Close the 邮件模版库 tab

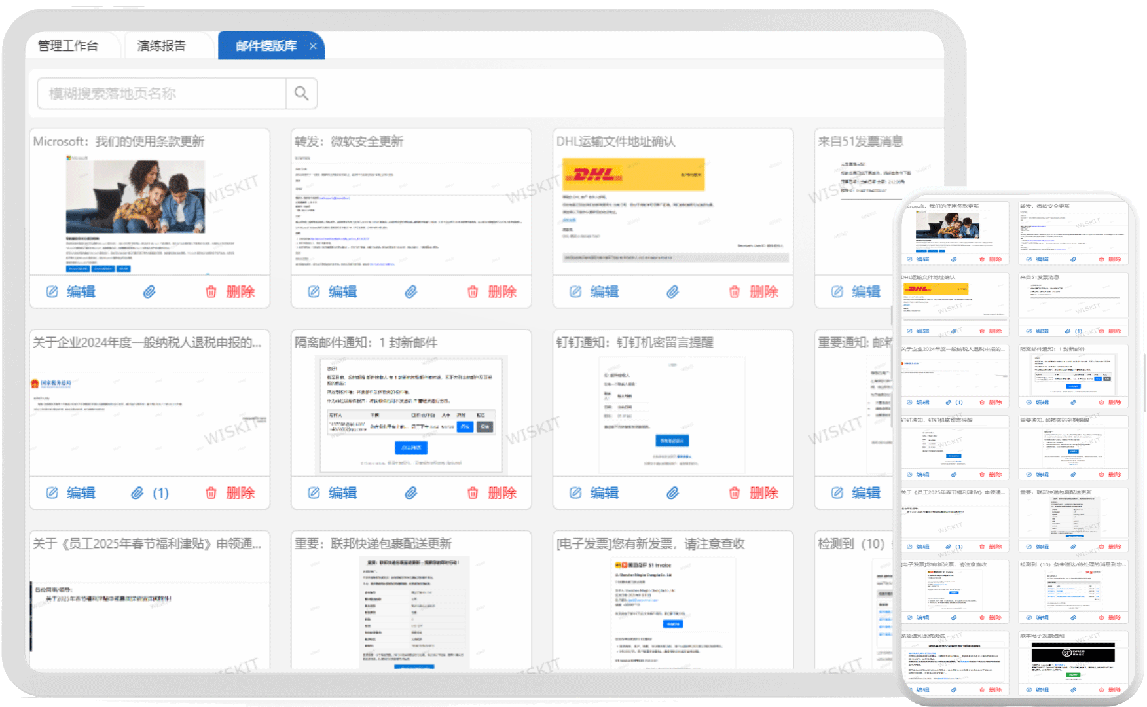tap(313, 46)
